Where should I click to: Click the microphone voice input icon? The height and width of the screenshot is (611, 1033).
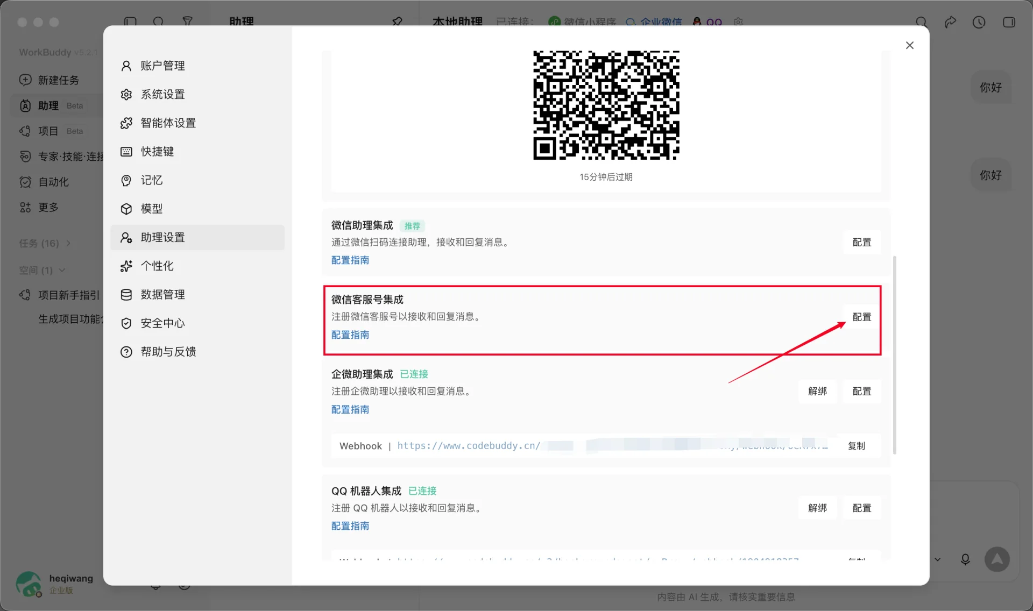coord(965,559)
